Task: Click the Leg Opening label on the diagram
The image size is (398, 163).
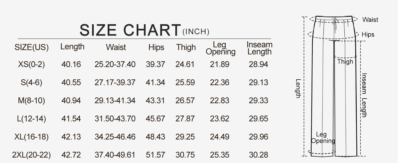Action: click(x=323, y=137)
